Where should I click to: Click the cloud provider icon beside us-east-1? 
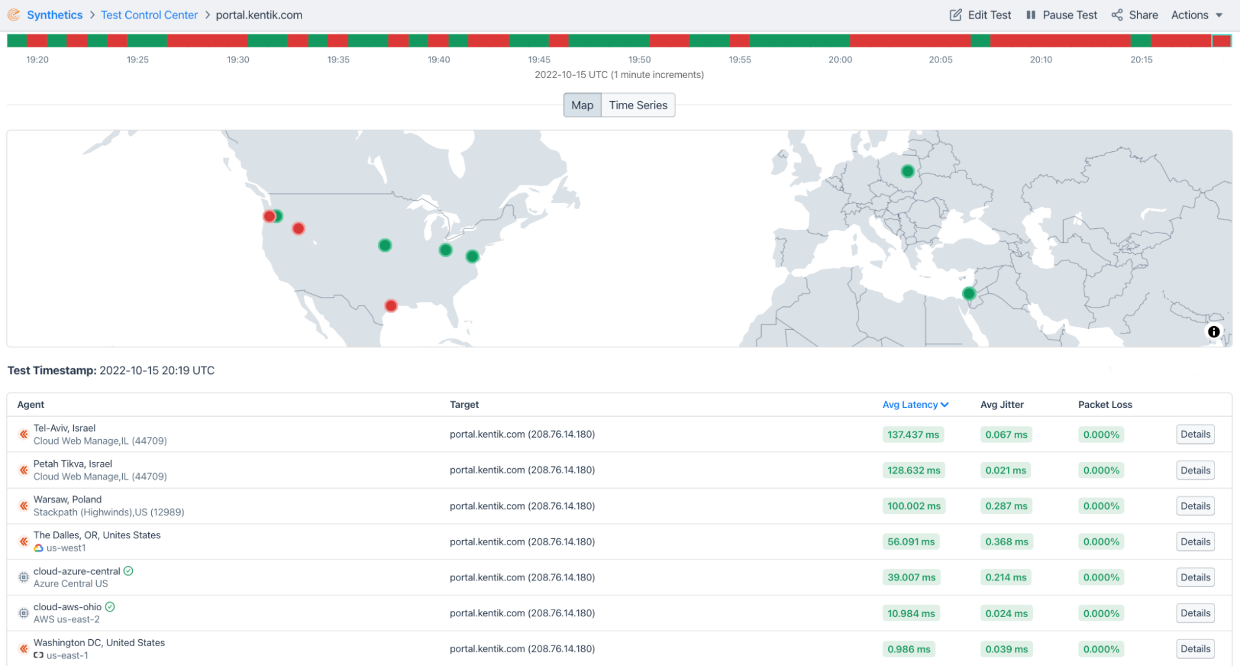[38, 655]
